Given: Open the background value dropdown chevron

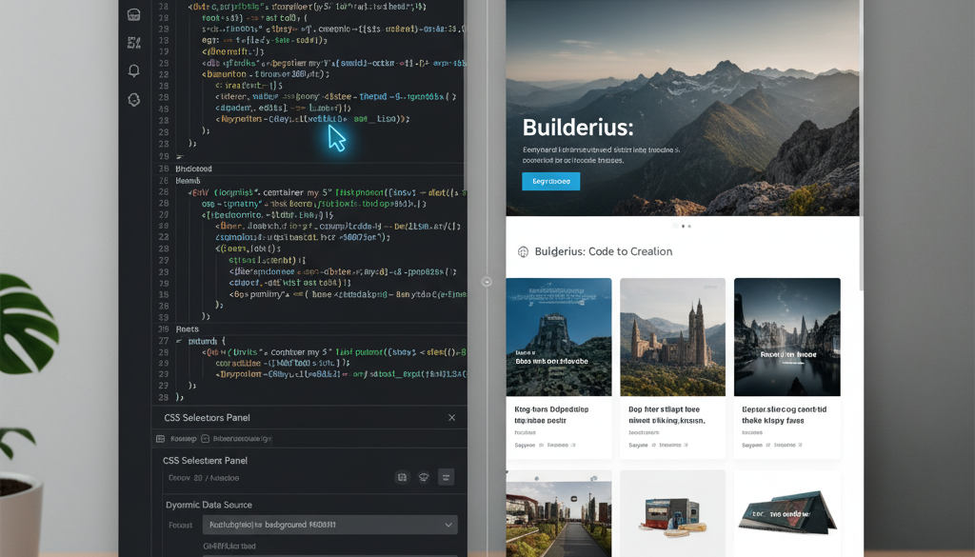Looking at the screenshot, I should tap(448, 525).
